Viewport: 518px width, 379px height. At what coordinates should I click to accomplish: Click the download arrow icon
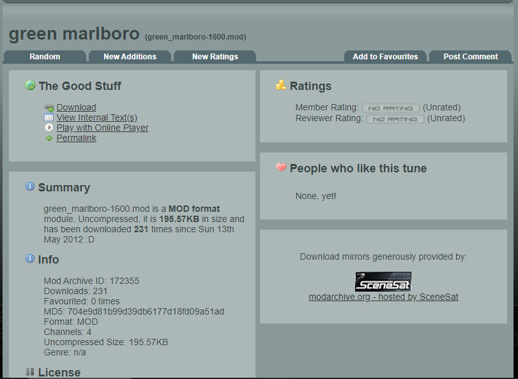coord(49,108)
